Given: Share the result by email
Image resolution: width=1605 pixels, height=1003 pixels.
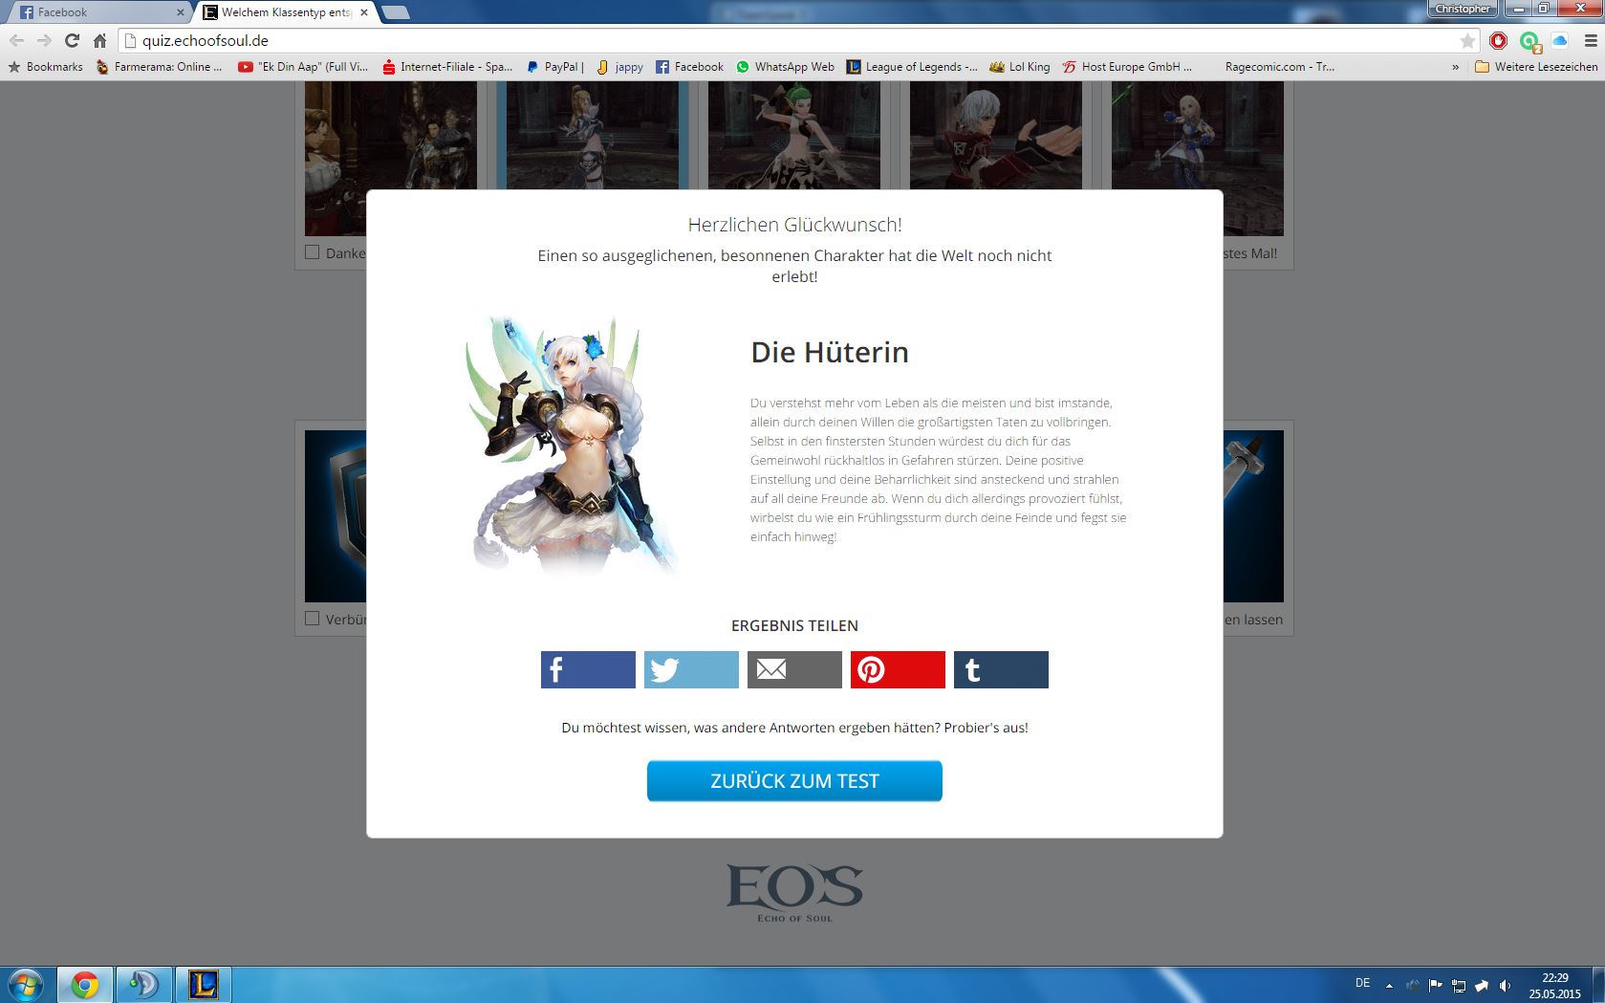Looking at the screenshot, I should click(x=794, y=669).
